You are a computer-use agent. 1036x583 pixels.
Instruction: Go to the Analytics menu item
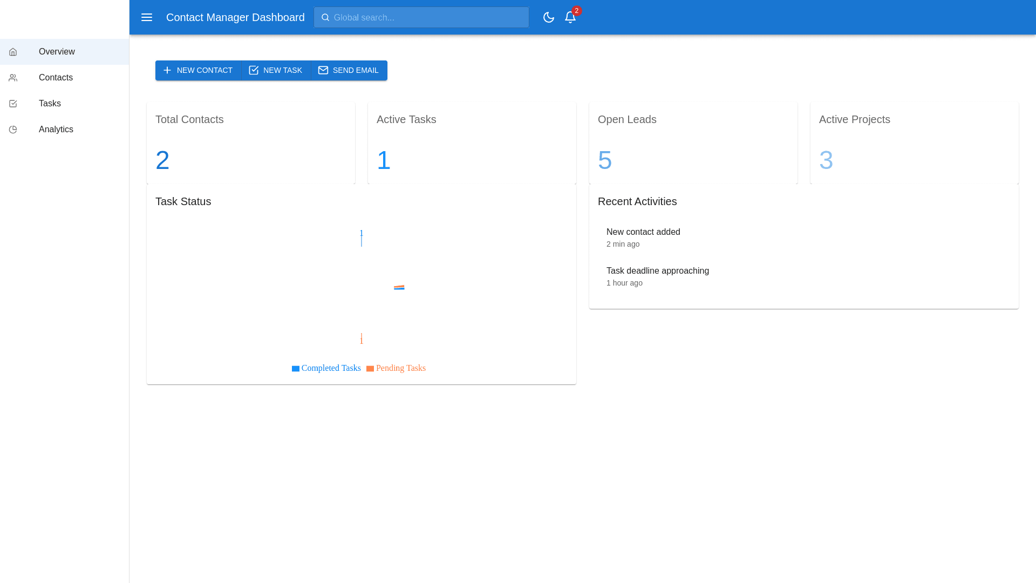pyautogui.click(x=56, y=130)
